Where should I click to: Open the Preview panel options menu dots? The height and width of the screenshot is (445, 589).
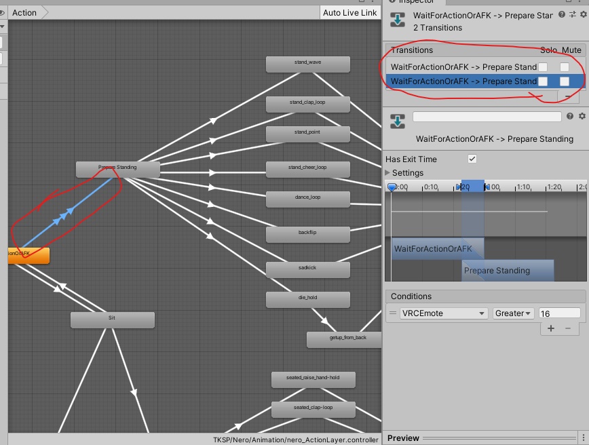(584, 438)
